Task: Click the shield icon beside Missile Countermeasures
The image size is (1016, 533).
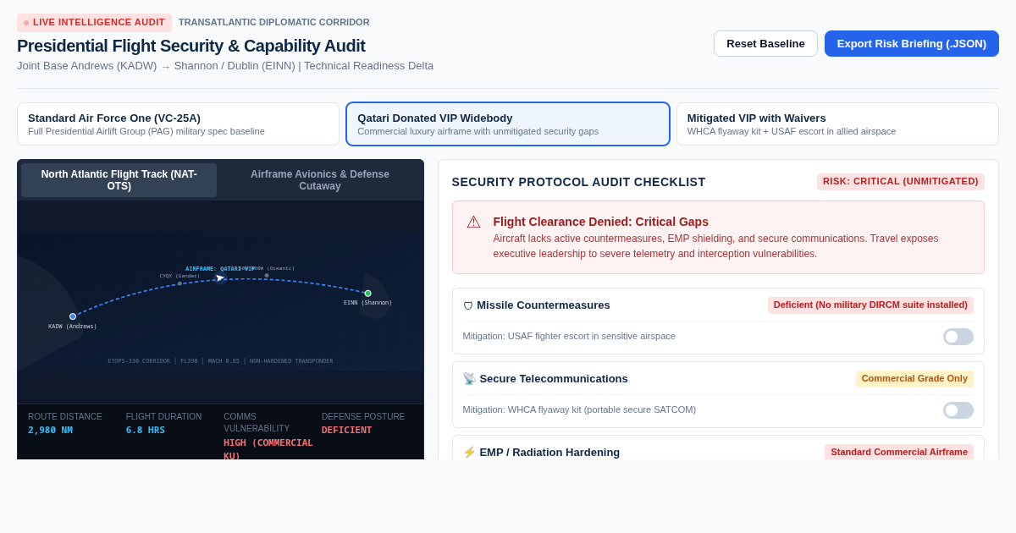Action: pyautogui.click(x=468, y=305)
